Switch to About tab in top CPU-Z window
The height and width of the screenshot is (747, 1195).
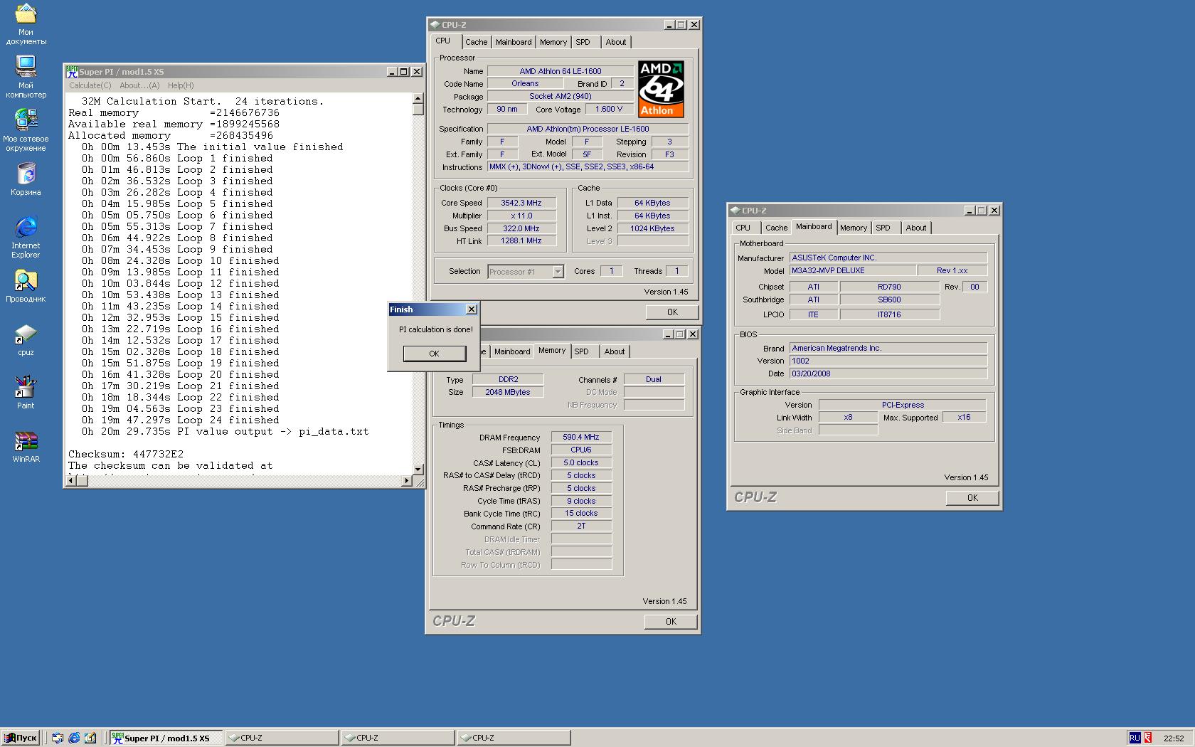[616, 42]
